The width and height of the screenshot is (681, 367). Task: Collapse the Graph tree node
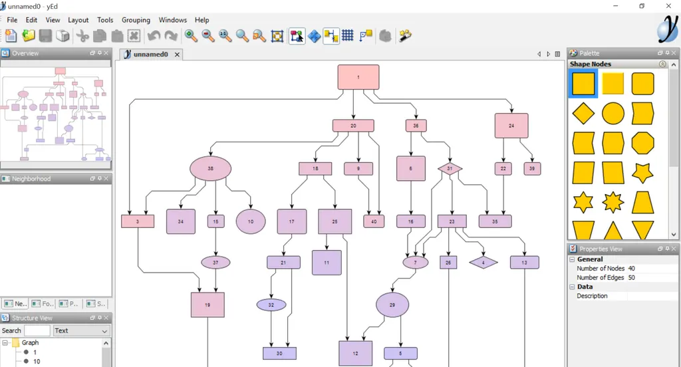click(x=5, y=342)
